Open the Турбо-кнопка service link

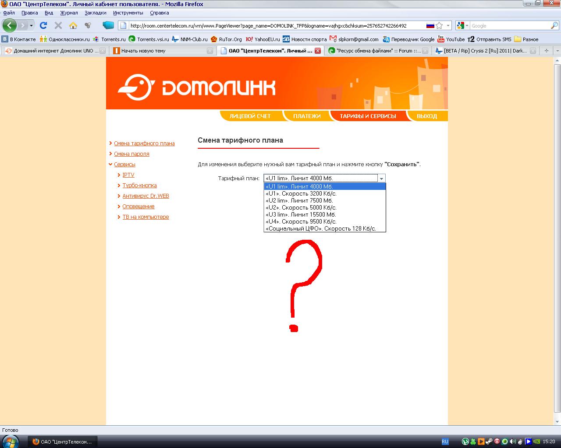[x=139, y=185]
